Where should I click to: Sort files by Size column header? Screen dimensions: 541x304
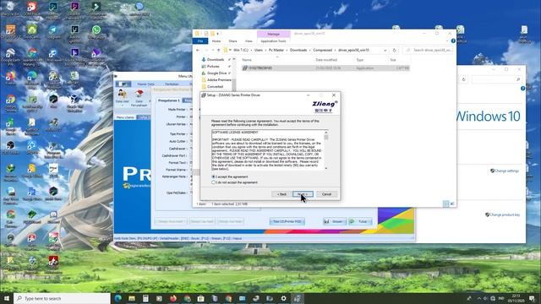coord(392,60)
